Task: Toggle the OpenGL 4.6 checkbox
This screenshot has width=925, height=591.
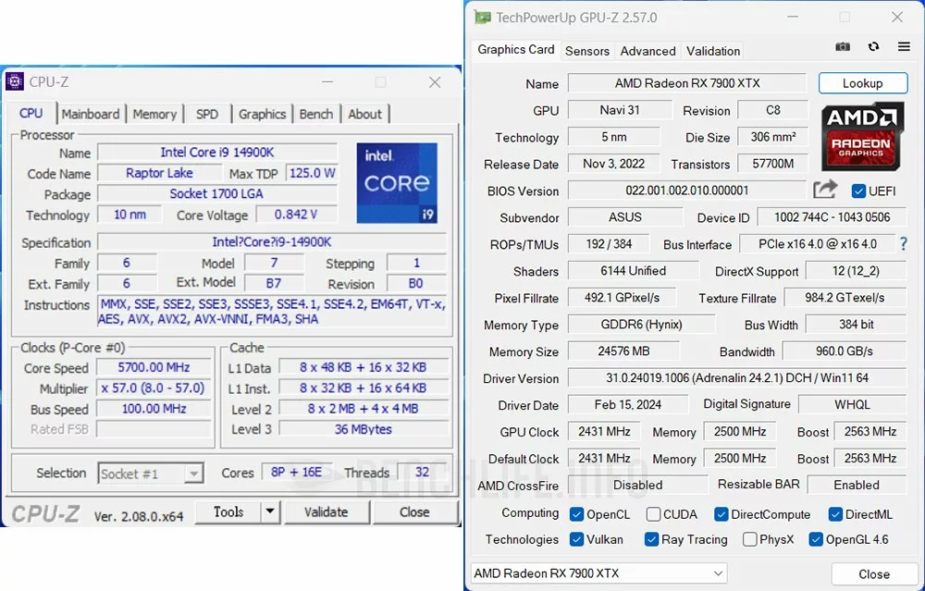Action: 815,539
